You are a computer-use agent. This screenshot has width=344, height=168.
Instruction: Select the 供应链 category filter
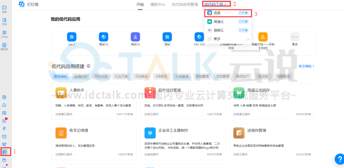point(263,76)
